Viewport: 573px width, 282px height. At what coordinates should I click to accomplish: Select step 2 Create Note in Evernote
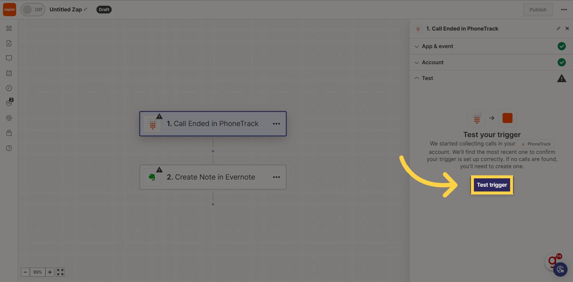click(213, 177)
